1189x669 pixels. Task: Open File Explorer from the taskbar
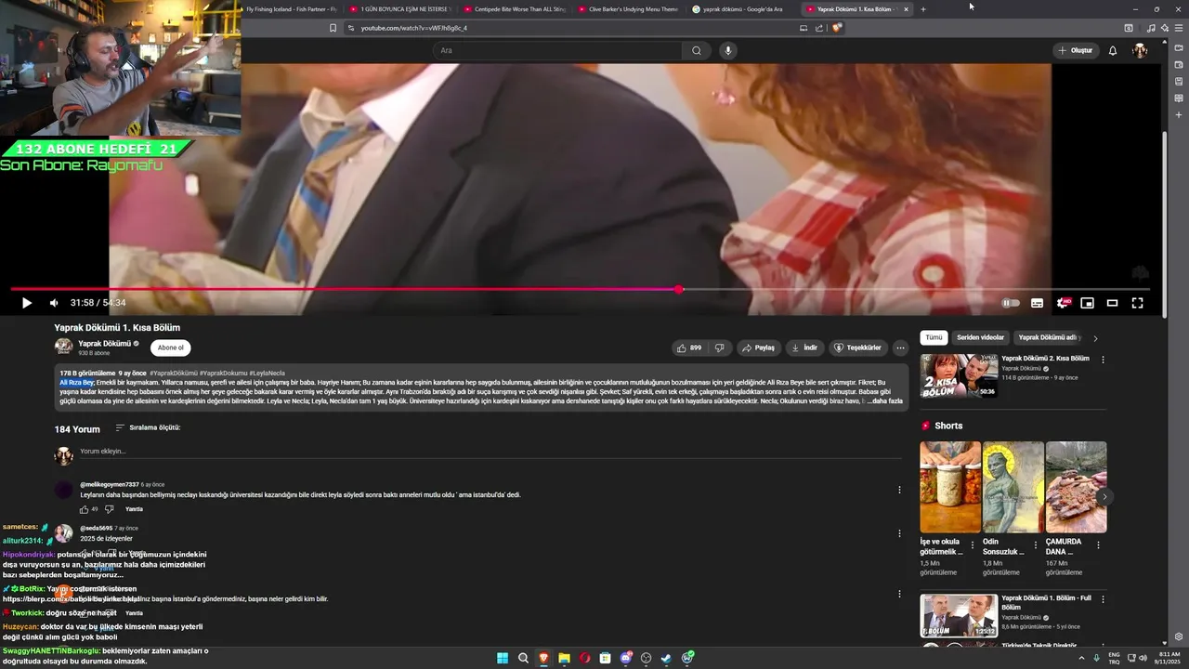(564, 658)
